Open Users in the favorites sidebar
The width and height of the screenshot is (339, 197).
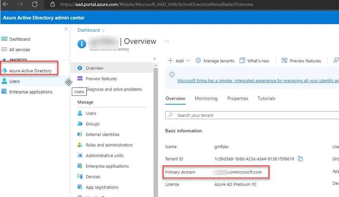pos(14,81)
